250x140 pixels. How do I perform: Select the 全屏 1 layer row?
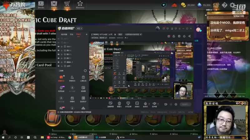[x=72, y=66]
